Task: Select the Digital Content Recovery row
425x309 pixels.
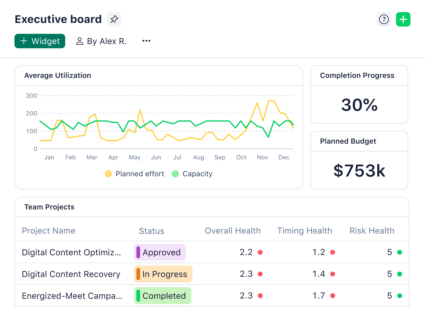Action: click(71, 274)
